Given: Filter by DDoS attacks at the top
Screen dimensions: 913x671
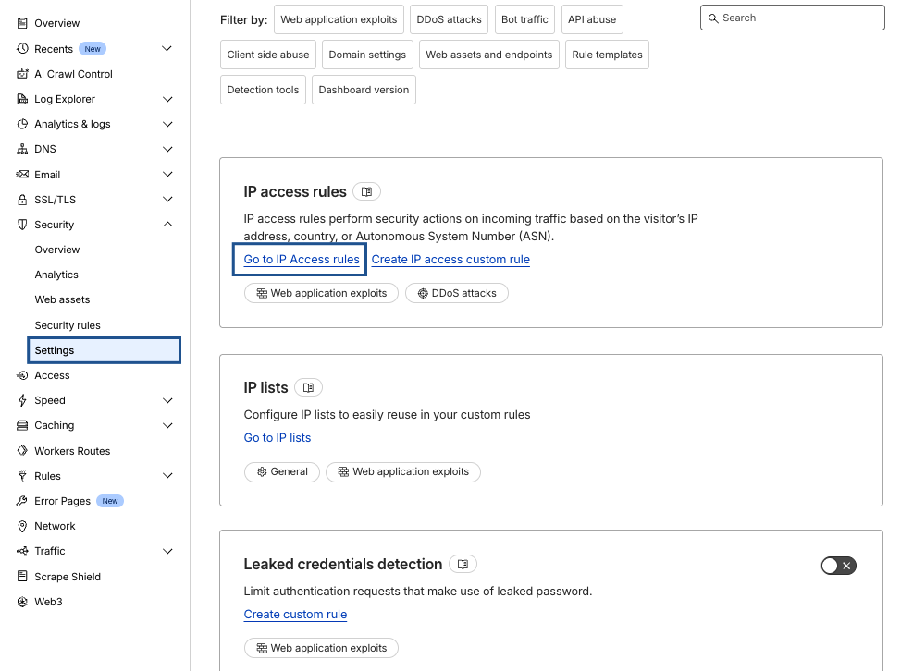Looking at the screenshot, I should tap(449, 19).
